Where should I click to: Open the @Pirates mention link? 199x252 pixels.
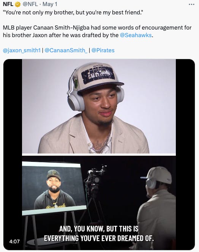(103, 50)
